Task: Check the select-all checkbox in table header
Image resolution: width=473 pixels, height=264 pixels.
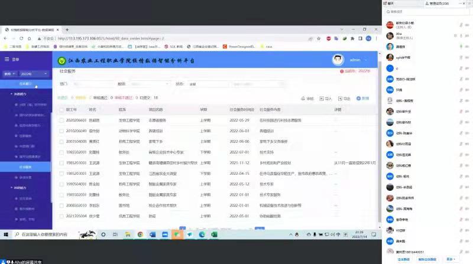Action: 60,110
